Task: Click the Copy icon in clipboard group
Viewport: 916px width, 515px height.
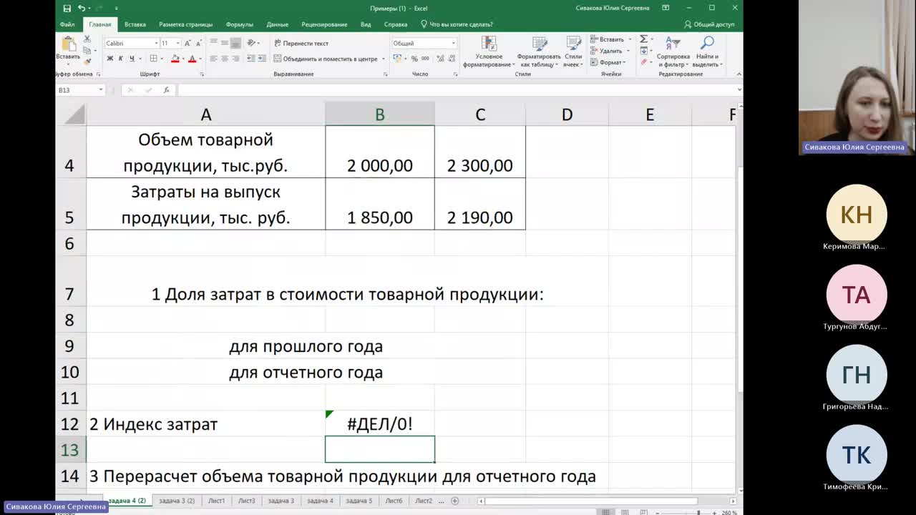Action: click(87, 51)
